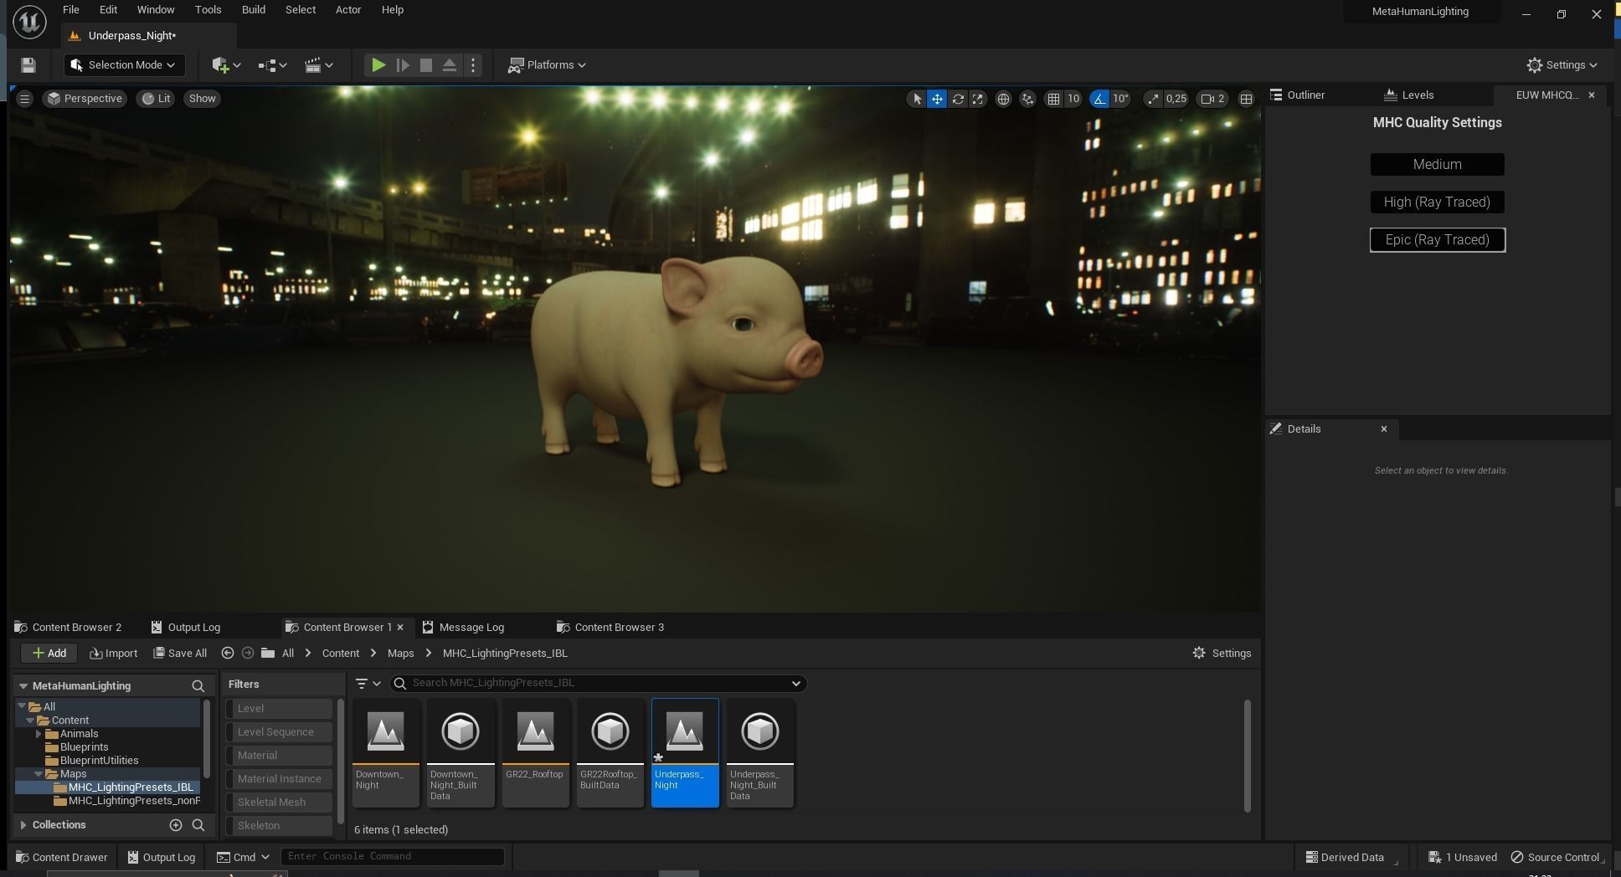Choose the Translate move tool
Screen dimensions: 1621x877
937,99
